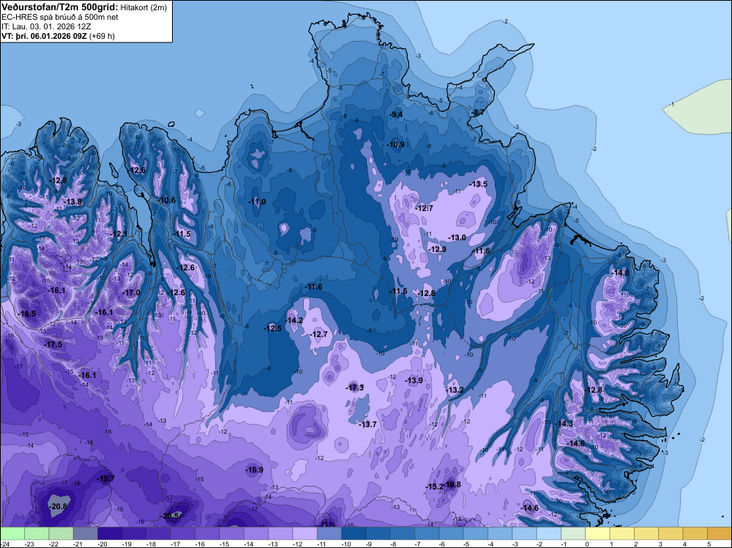Viewport: 732px width, 548px height.
Task: Select the dark blue -10 legend swatch
Action: [354, 533]
